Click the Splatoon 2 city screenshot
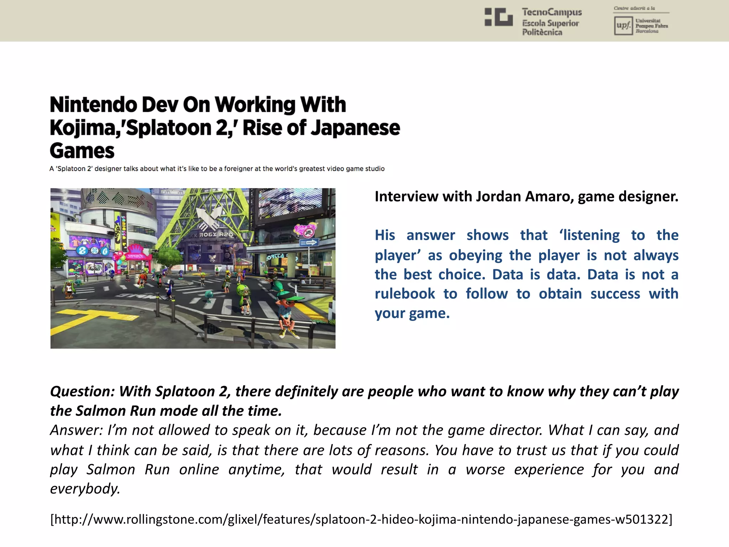729x547 pixels. tap(193, 268)
